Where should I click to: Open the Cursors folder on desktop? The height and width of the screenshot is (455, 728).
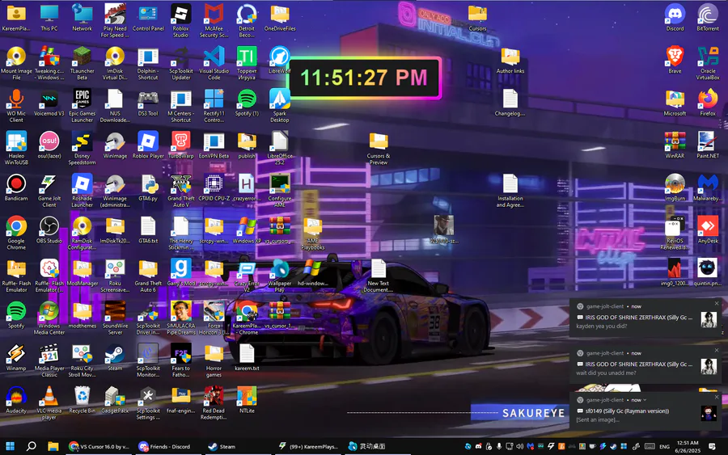tap(477, 18)
